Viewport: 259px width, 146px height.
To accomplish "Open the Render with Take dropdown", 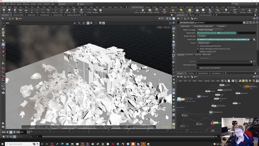I will 202,36.
